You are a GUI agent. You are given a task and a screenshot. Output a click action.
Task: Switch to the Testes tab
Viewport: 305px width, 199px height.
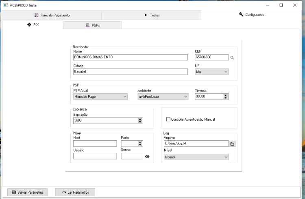click(x=151, y=15)
